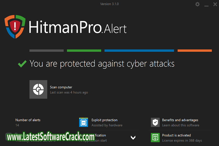Expand more tiles with the down chevron
Image resolution: width=219 pixels, height=146 pixels.
[133, 137]
